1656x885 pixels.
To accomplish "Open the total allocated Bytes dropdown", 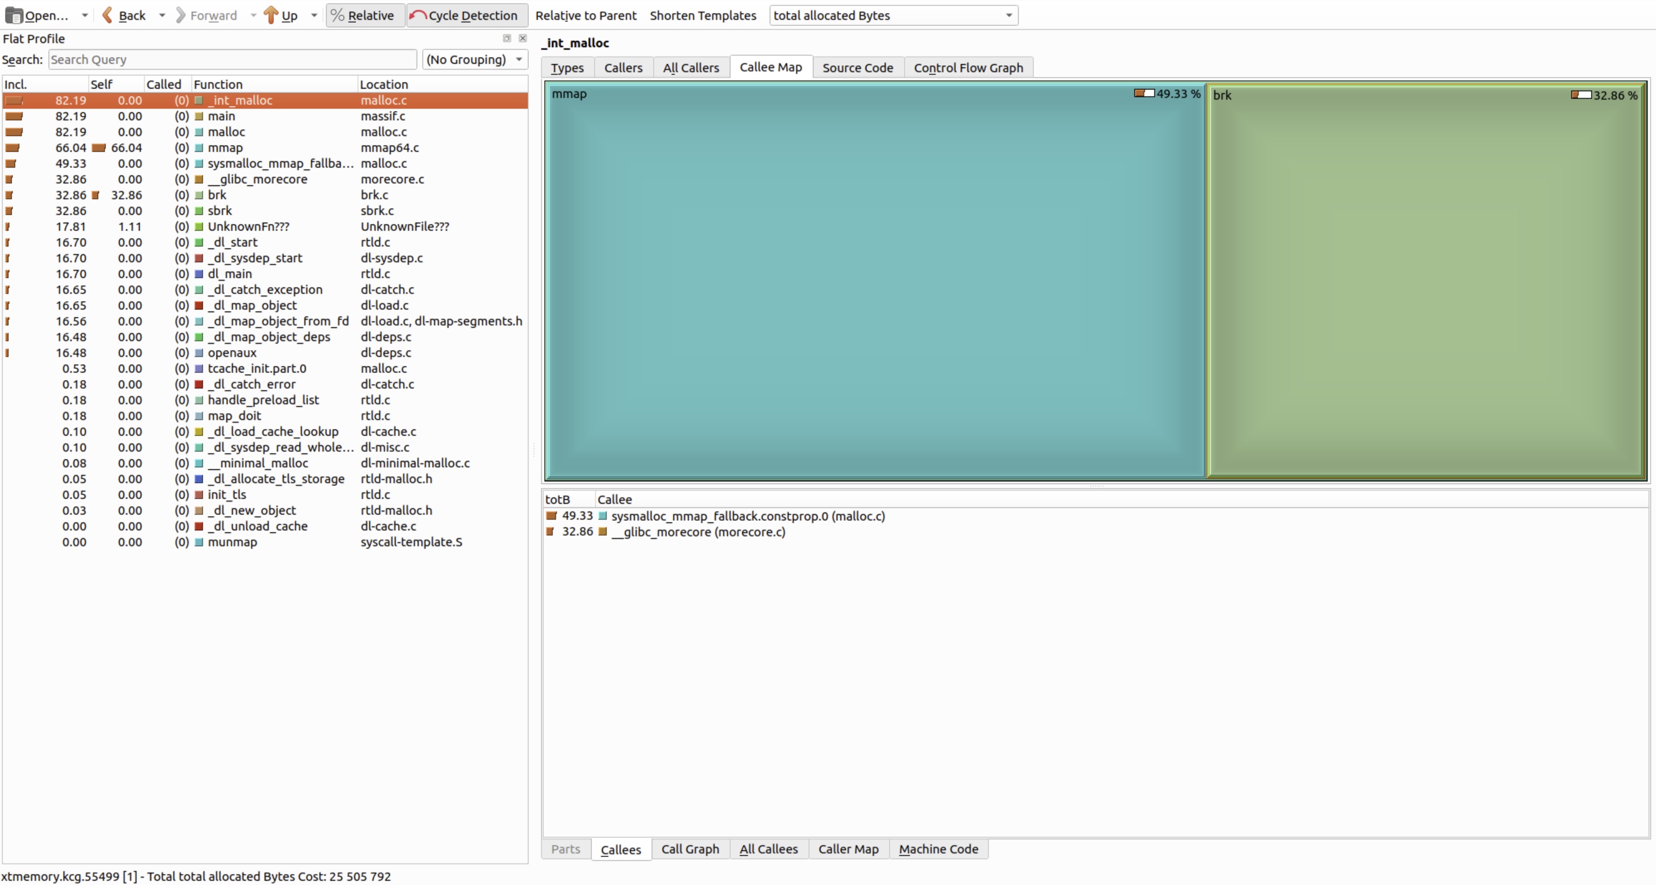I will [x=893, y=15].
